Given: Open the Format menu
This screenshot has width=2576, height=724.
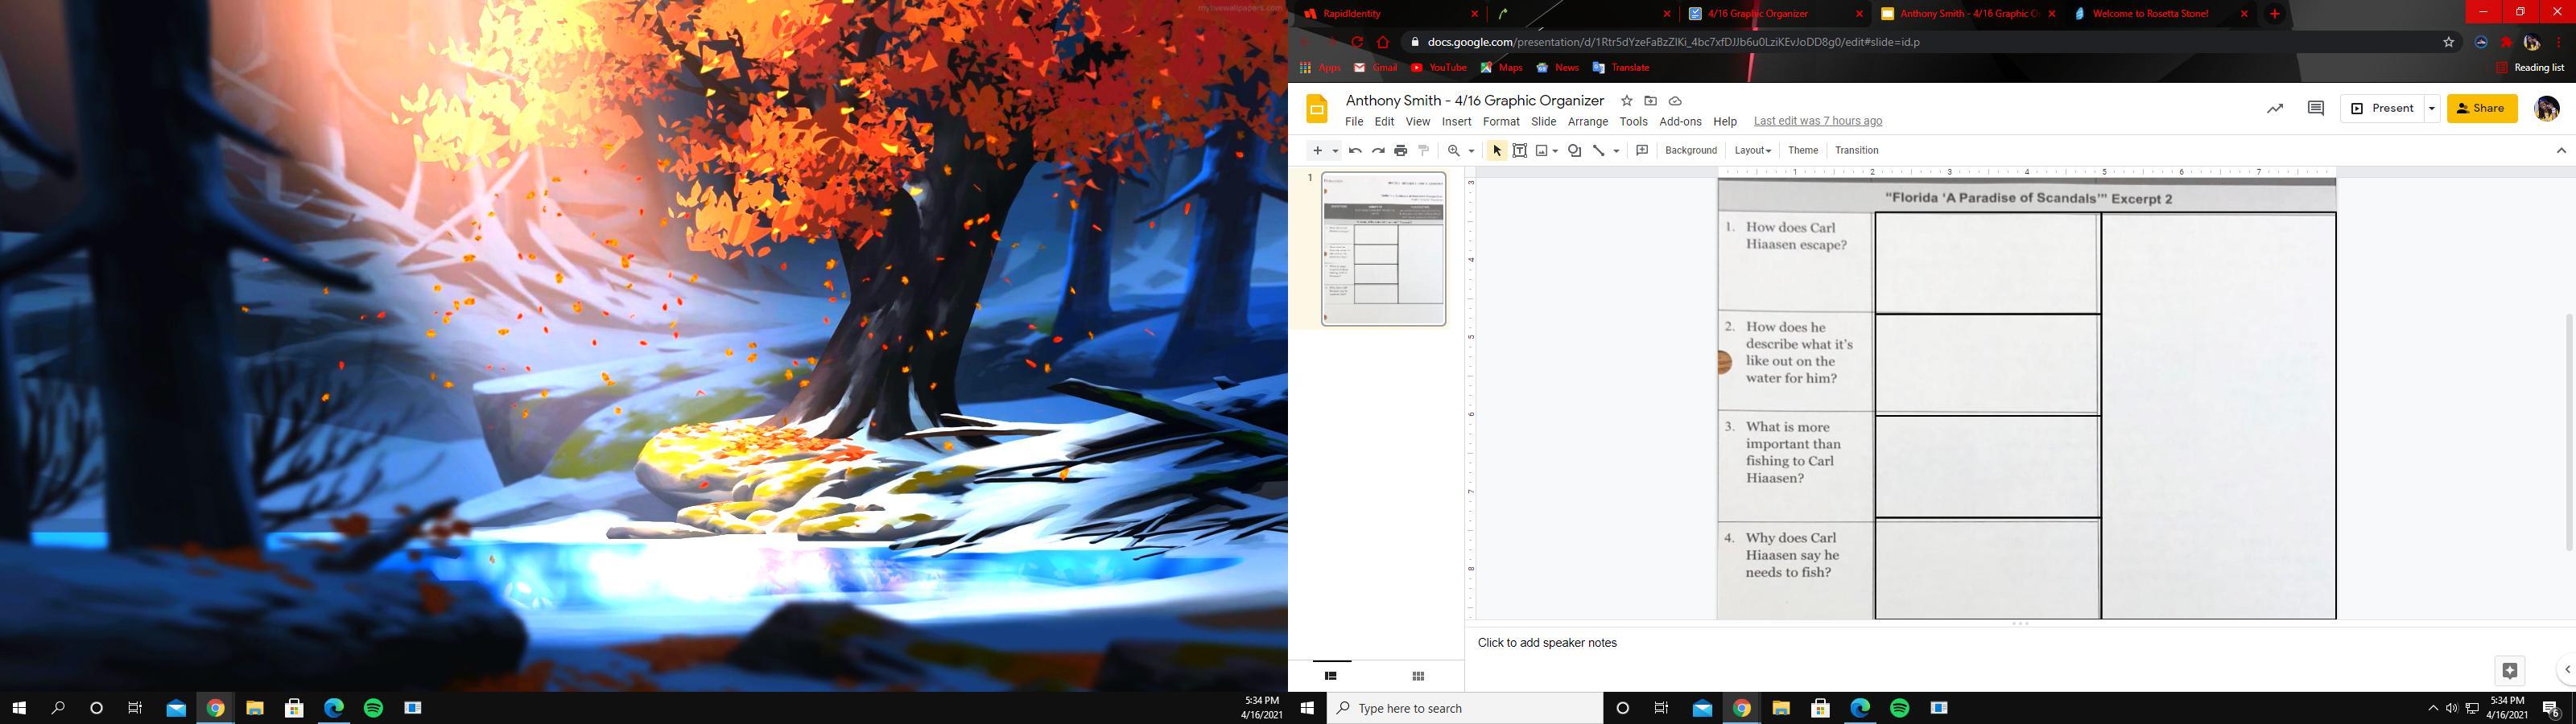Looking at the screenshot, I should (x=1501, y=122).
